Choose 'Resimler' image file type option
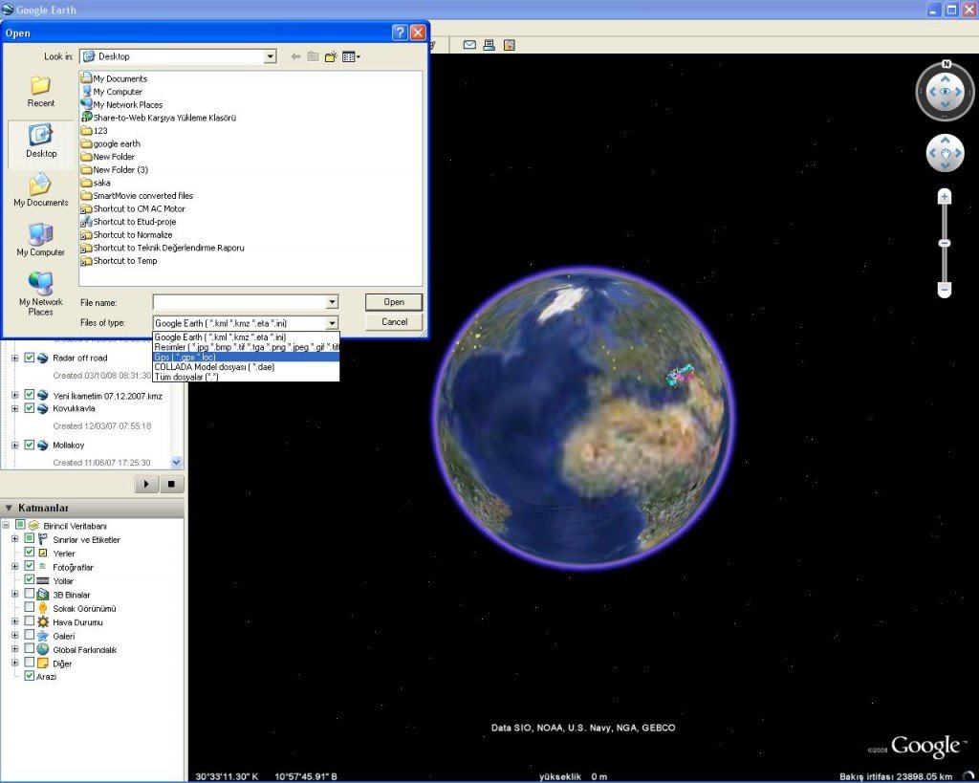This screenshot has width=979, height=783. tap(246, 347)
